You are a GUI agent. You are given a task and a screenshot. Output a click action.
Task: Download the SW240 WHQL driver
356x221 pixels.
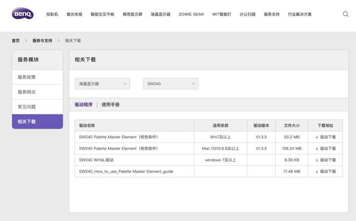[325, 160]
